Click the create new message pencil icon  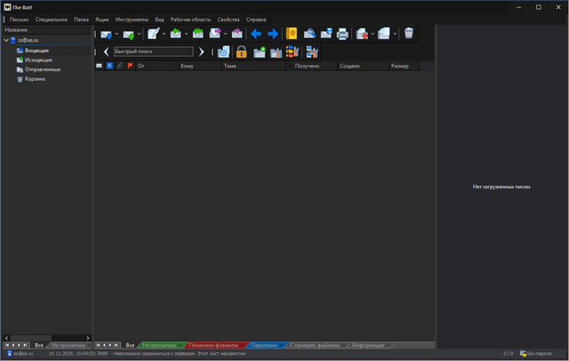[153, 34]
